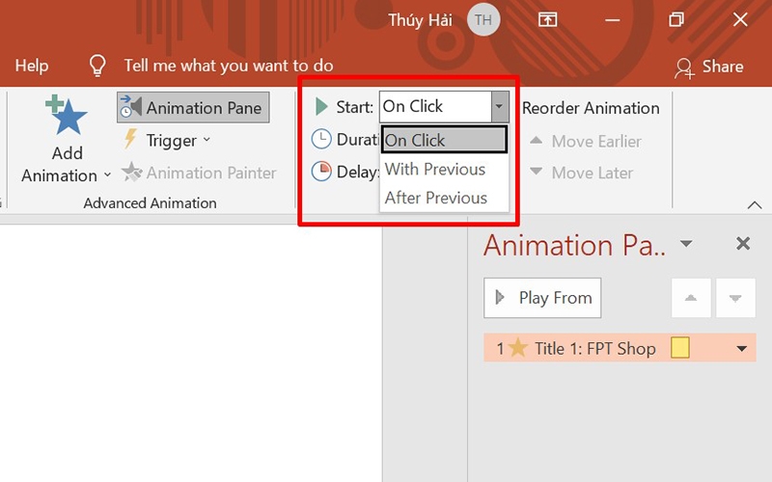Open the Start combo box arrow

pos(499,106)
